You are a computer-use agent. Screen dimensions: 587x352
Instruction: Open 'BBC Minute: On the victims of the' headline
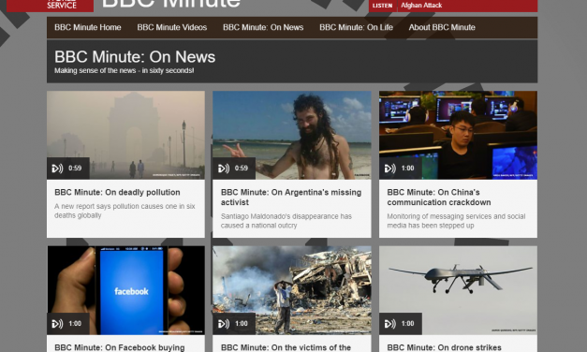(x=286, y=347)
